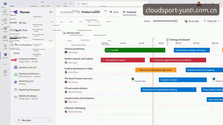Open the Activity bell icon

(x=5, y=11)
